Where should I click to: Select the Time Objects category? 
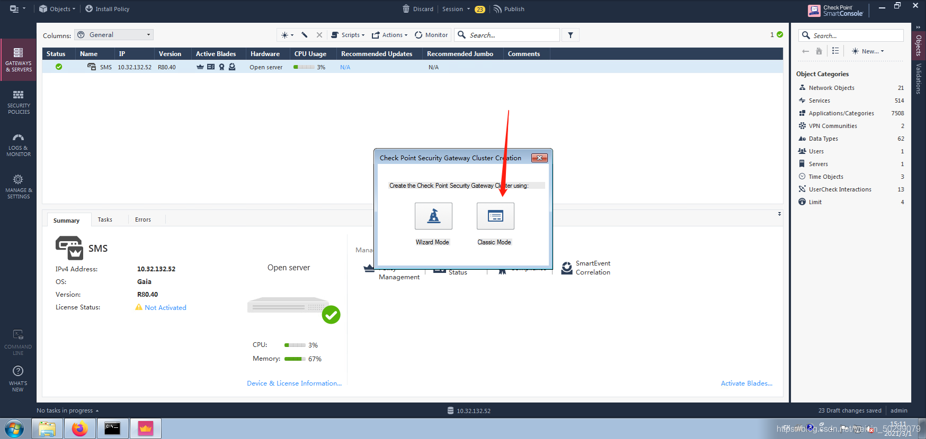[851, 177]
